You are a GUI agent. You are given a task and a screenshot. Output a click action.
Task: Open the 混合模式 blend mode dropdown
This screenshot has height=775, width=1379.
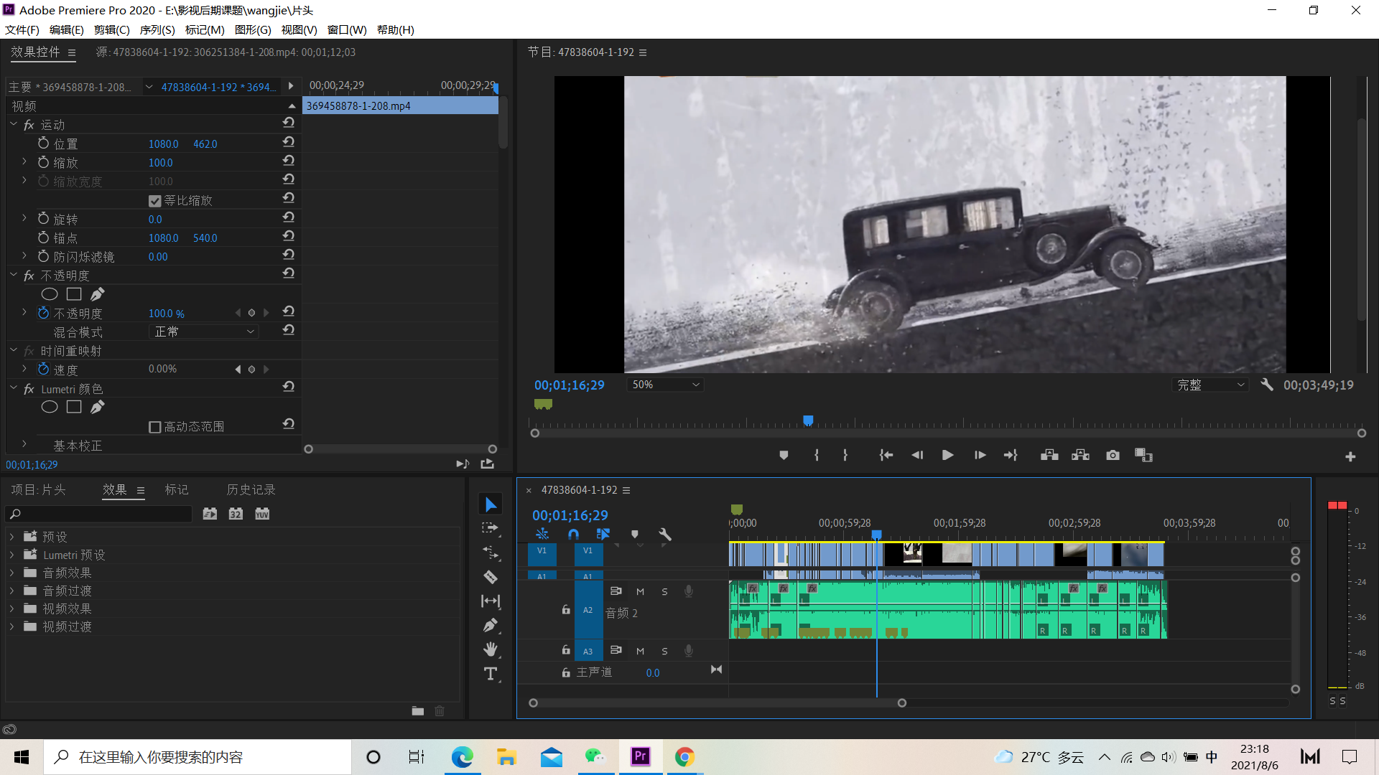(x=204, y=332)
